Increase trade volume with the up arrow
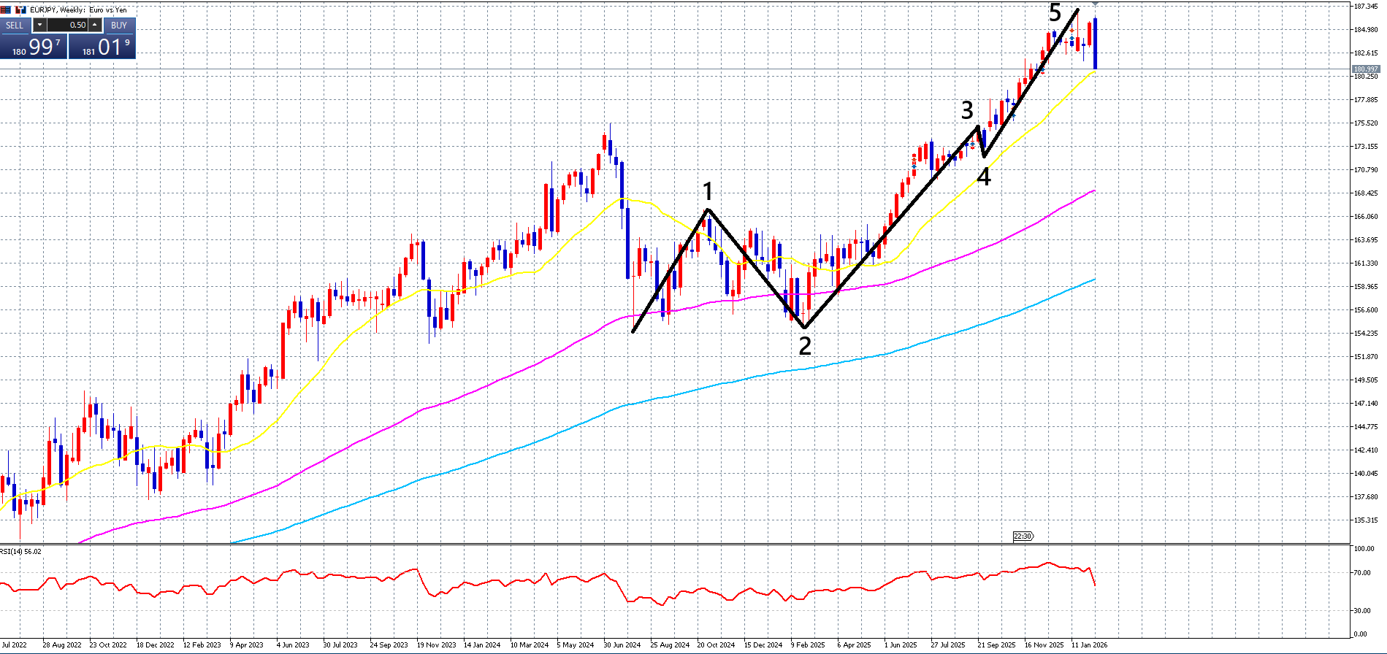Image resolution: width=1387 pixels, height=654 pixels. pyautogui.click(x=95, y=25)
